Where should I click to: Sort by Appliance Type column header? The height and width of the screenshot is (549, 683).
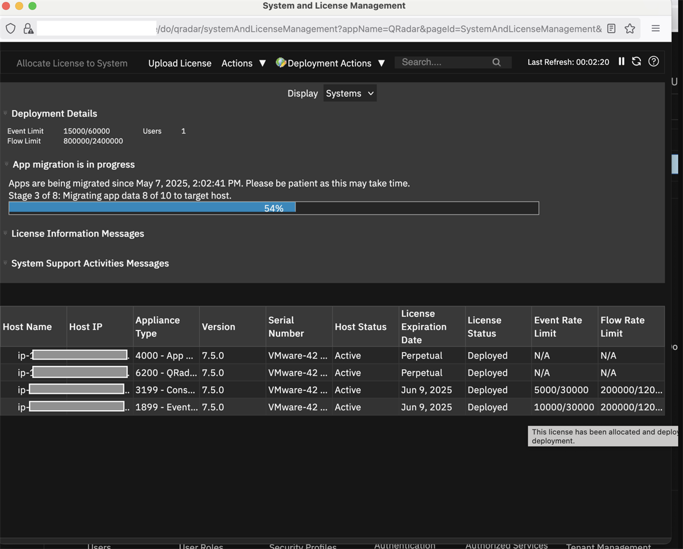tap(166, 327)
